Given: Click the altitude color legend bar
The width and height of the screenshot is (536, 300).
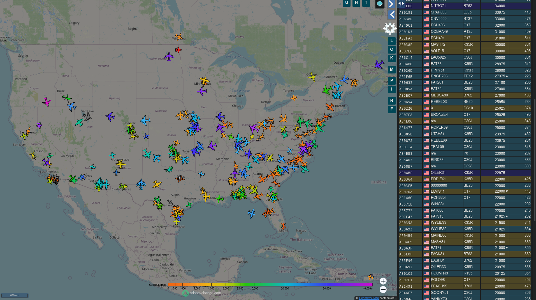Looking at the screenshot, I should [270, 284].
